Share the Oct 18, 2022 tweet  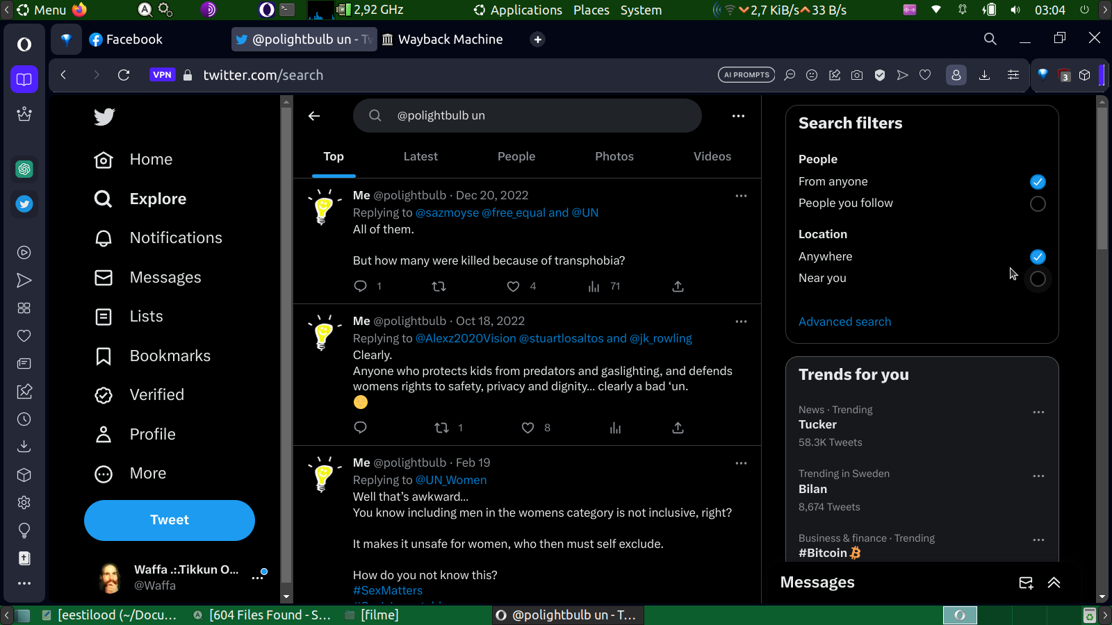[678, 428]
